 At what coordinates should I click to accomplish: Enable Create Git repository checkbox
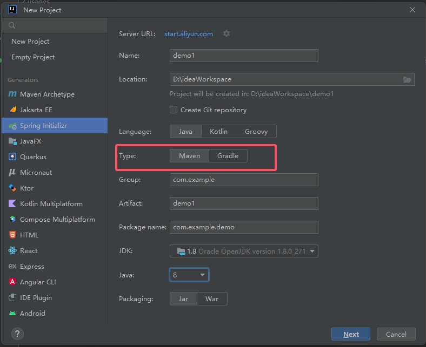click(x=174, y=110)
